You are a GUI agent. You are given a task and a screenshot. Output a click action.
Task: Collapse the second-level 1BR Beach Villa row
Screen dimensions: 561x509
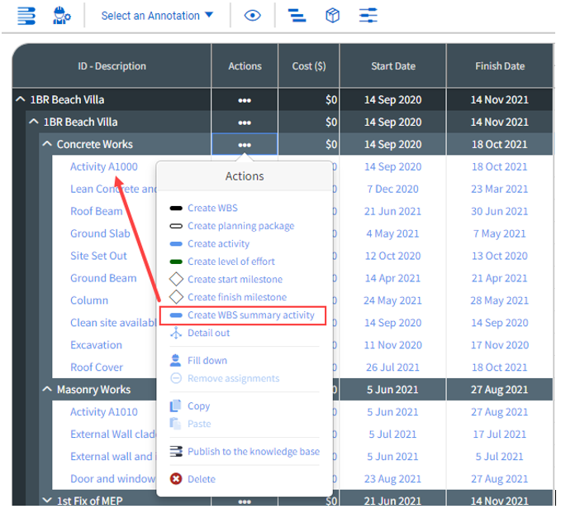34,122
